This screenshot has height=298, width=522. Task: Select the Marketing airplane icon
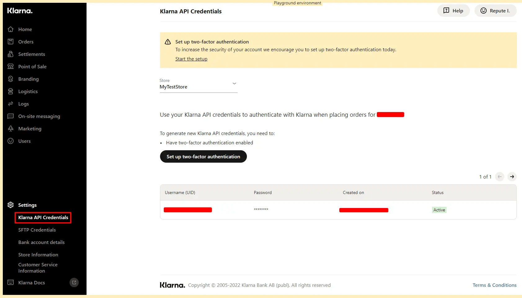pyautogui.click(x=11, y=129)
